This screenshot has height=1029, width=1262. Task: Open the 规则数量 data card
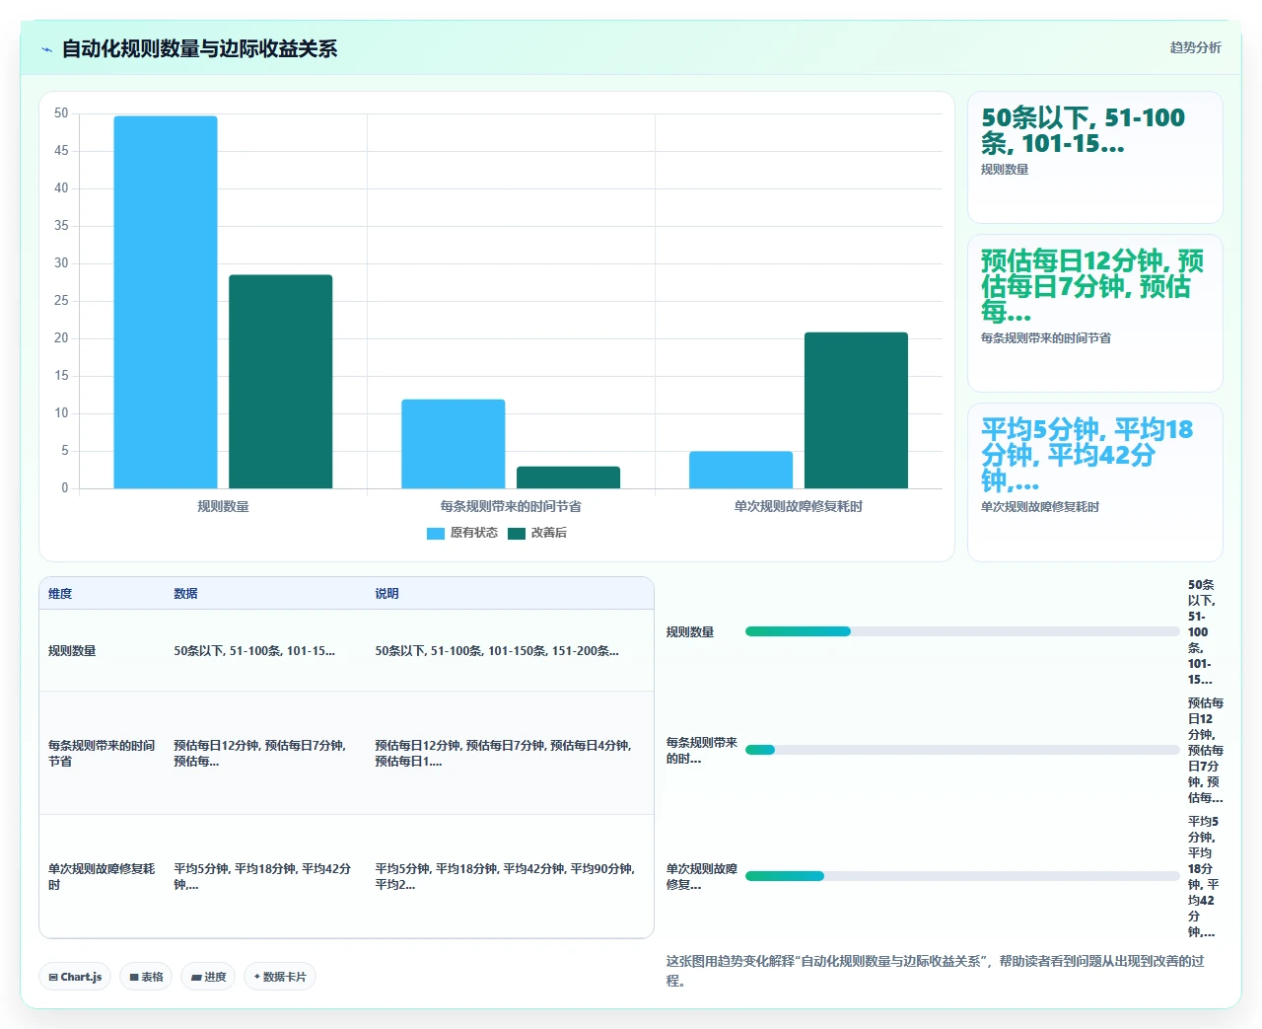click(1095, 158)
